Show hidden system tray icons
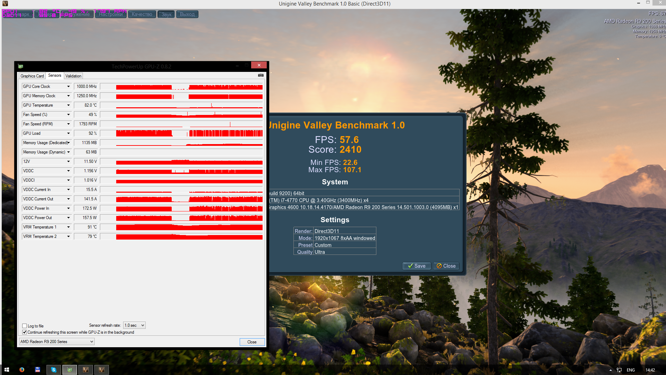Image resolution: width=666 pixels, height=375 pixels. point(610,370)
